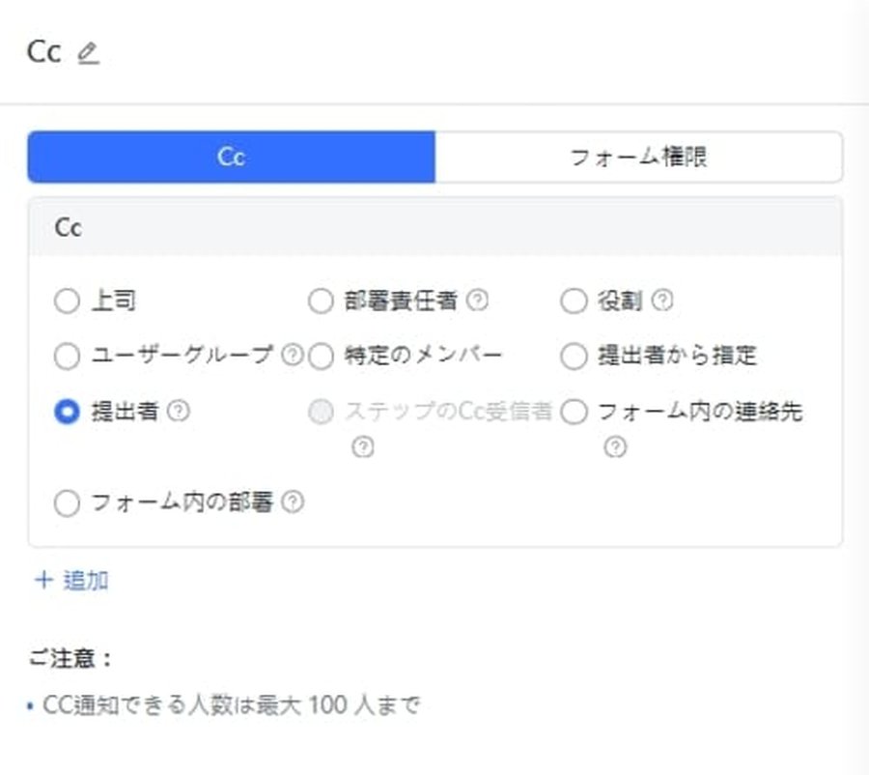Click the 追加 link to add recipients
This screenshot has width=869, height=775.
point(81,581)
